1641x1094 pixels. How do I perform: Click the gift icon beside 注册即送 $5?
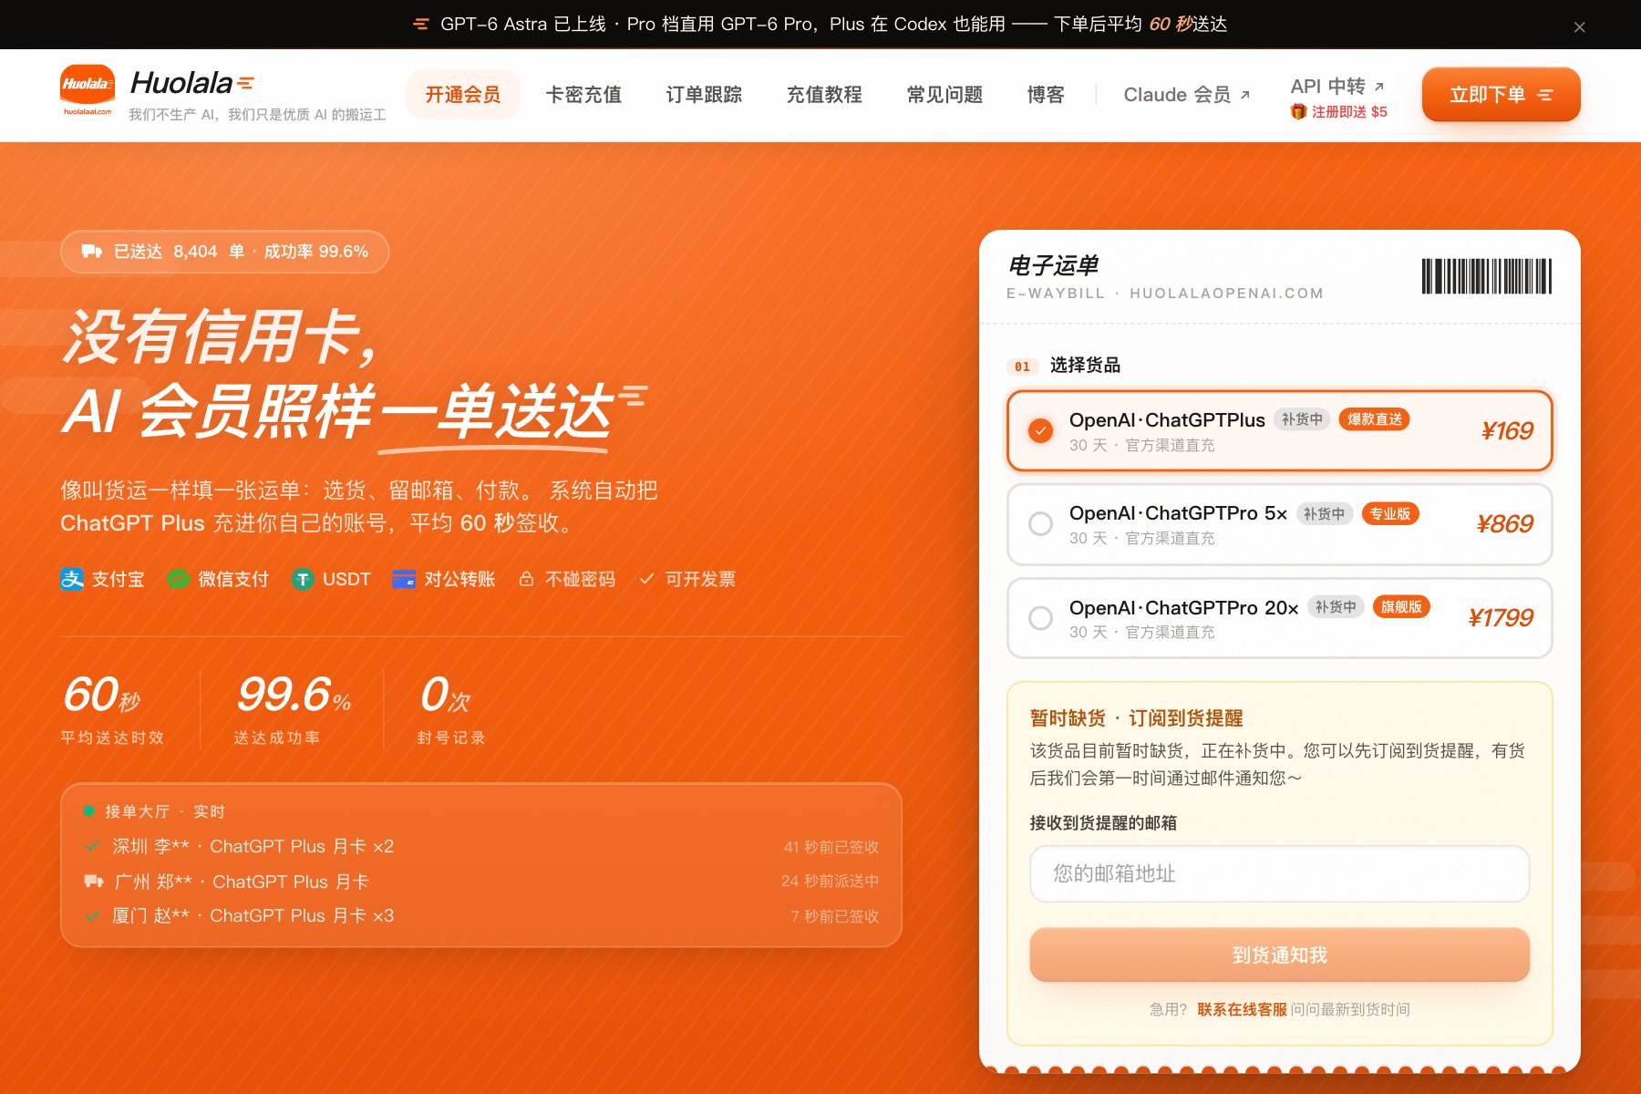pos(1298,111)
